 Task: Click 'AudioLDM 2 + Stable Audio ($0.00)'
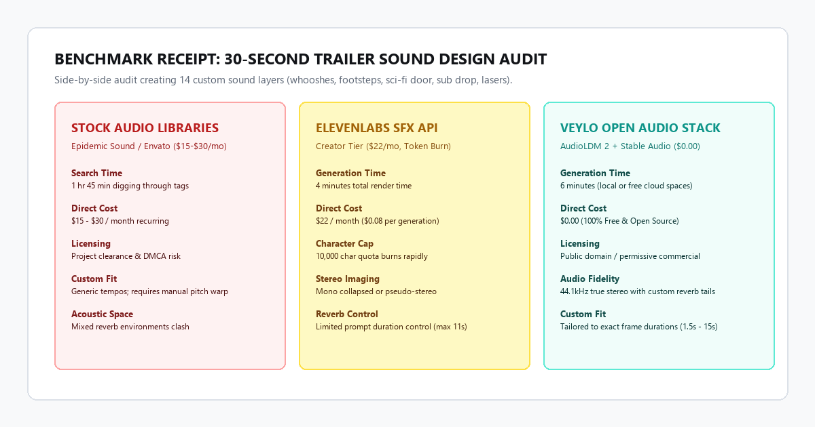coord(630,146)
